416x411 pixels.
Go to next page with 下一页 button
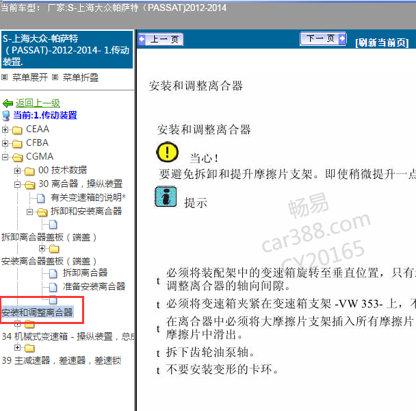pos(323,39)
